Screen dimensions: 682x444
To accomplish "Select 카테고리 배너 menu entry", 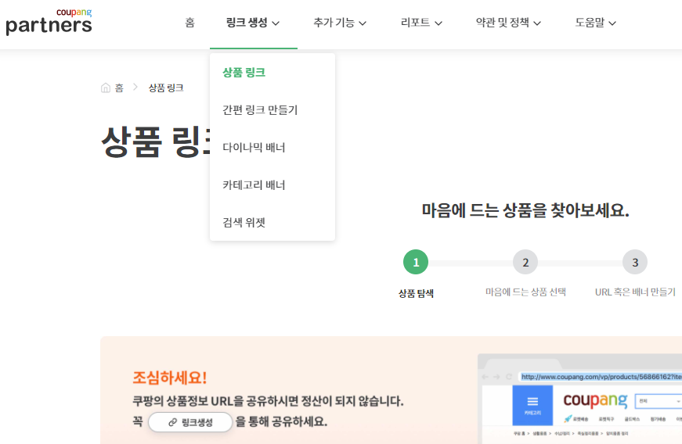I will pyautogui.click(x=254, y=185).
